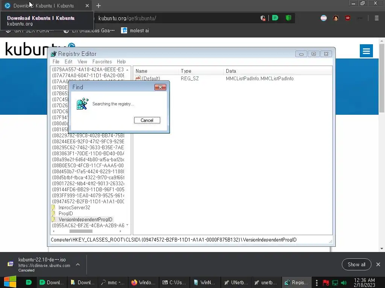Select the ProgID registry key
The image size is (385, 288).
point(65,213)
